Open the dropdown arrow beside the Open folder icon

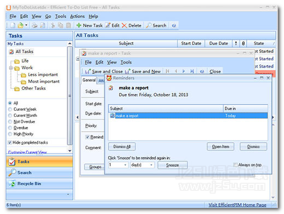click(26, 25)
